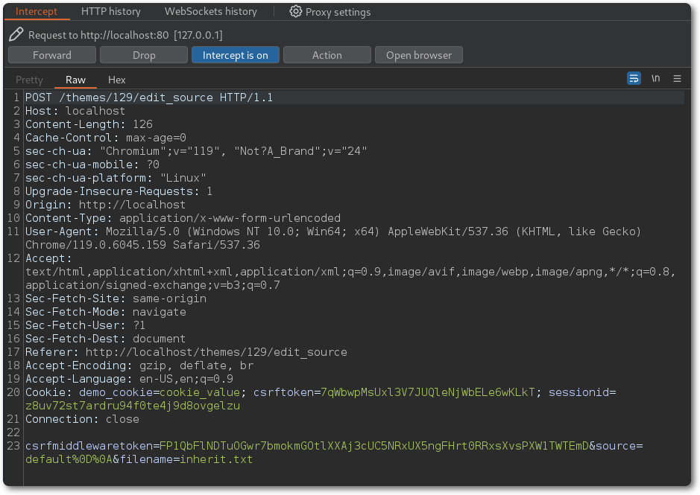Open the WebSockets history tab
This screenshot has width=700, height=495.
[x=210, y=12]
